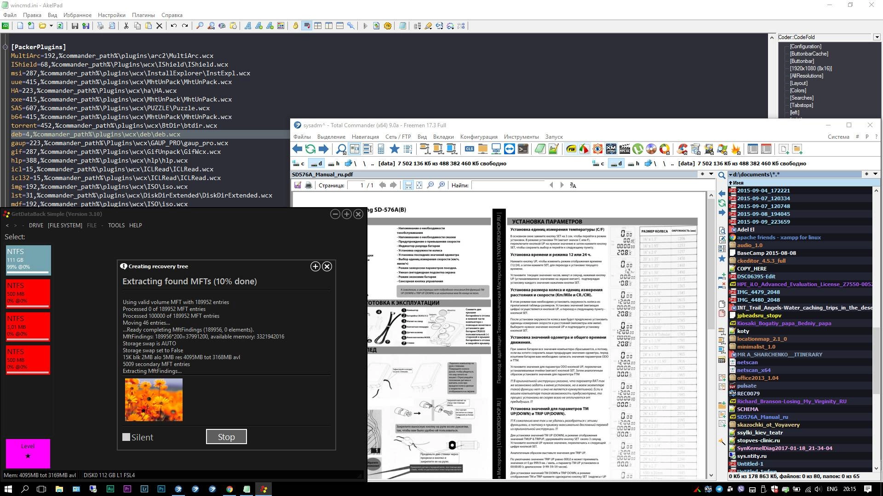Viewport: 883px width, 496px height.
Task: Select drive d in left drive bar
Action: point(316,163)
